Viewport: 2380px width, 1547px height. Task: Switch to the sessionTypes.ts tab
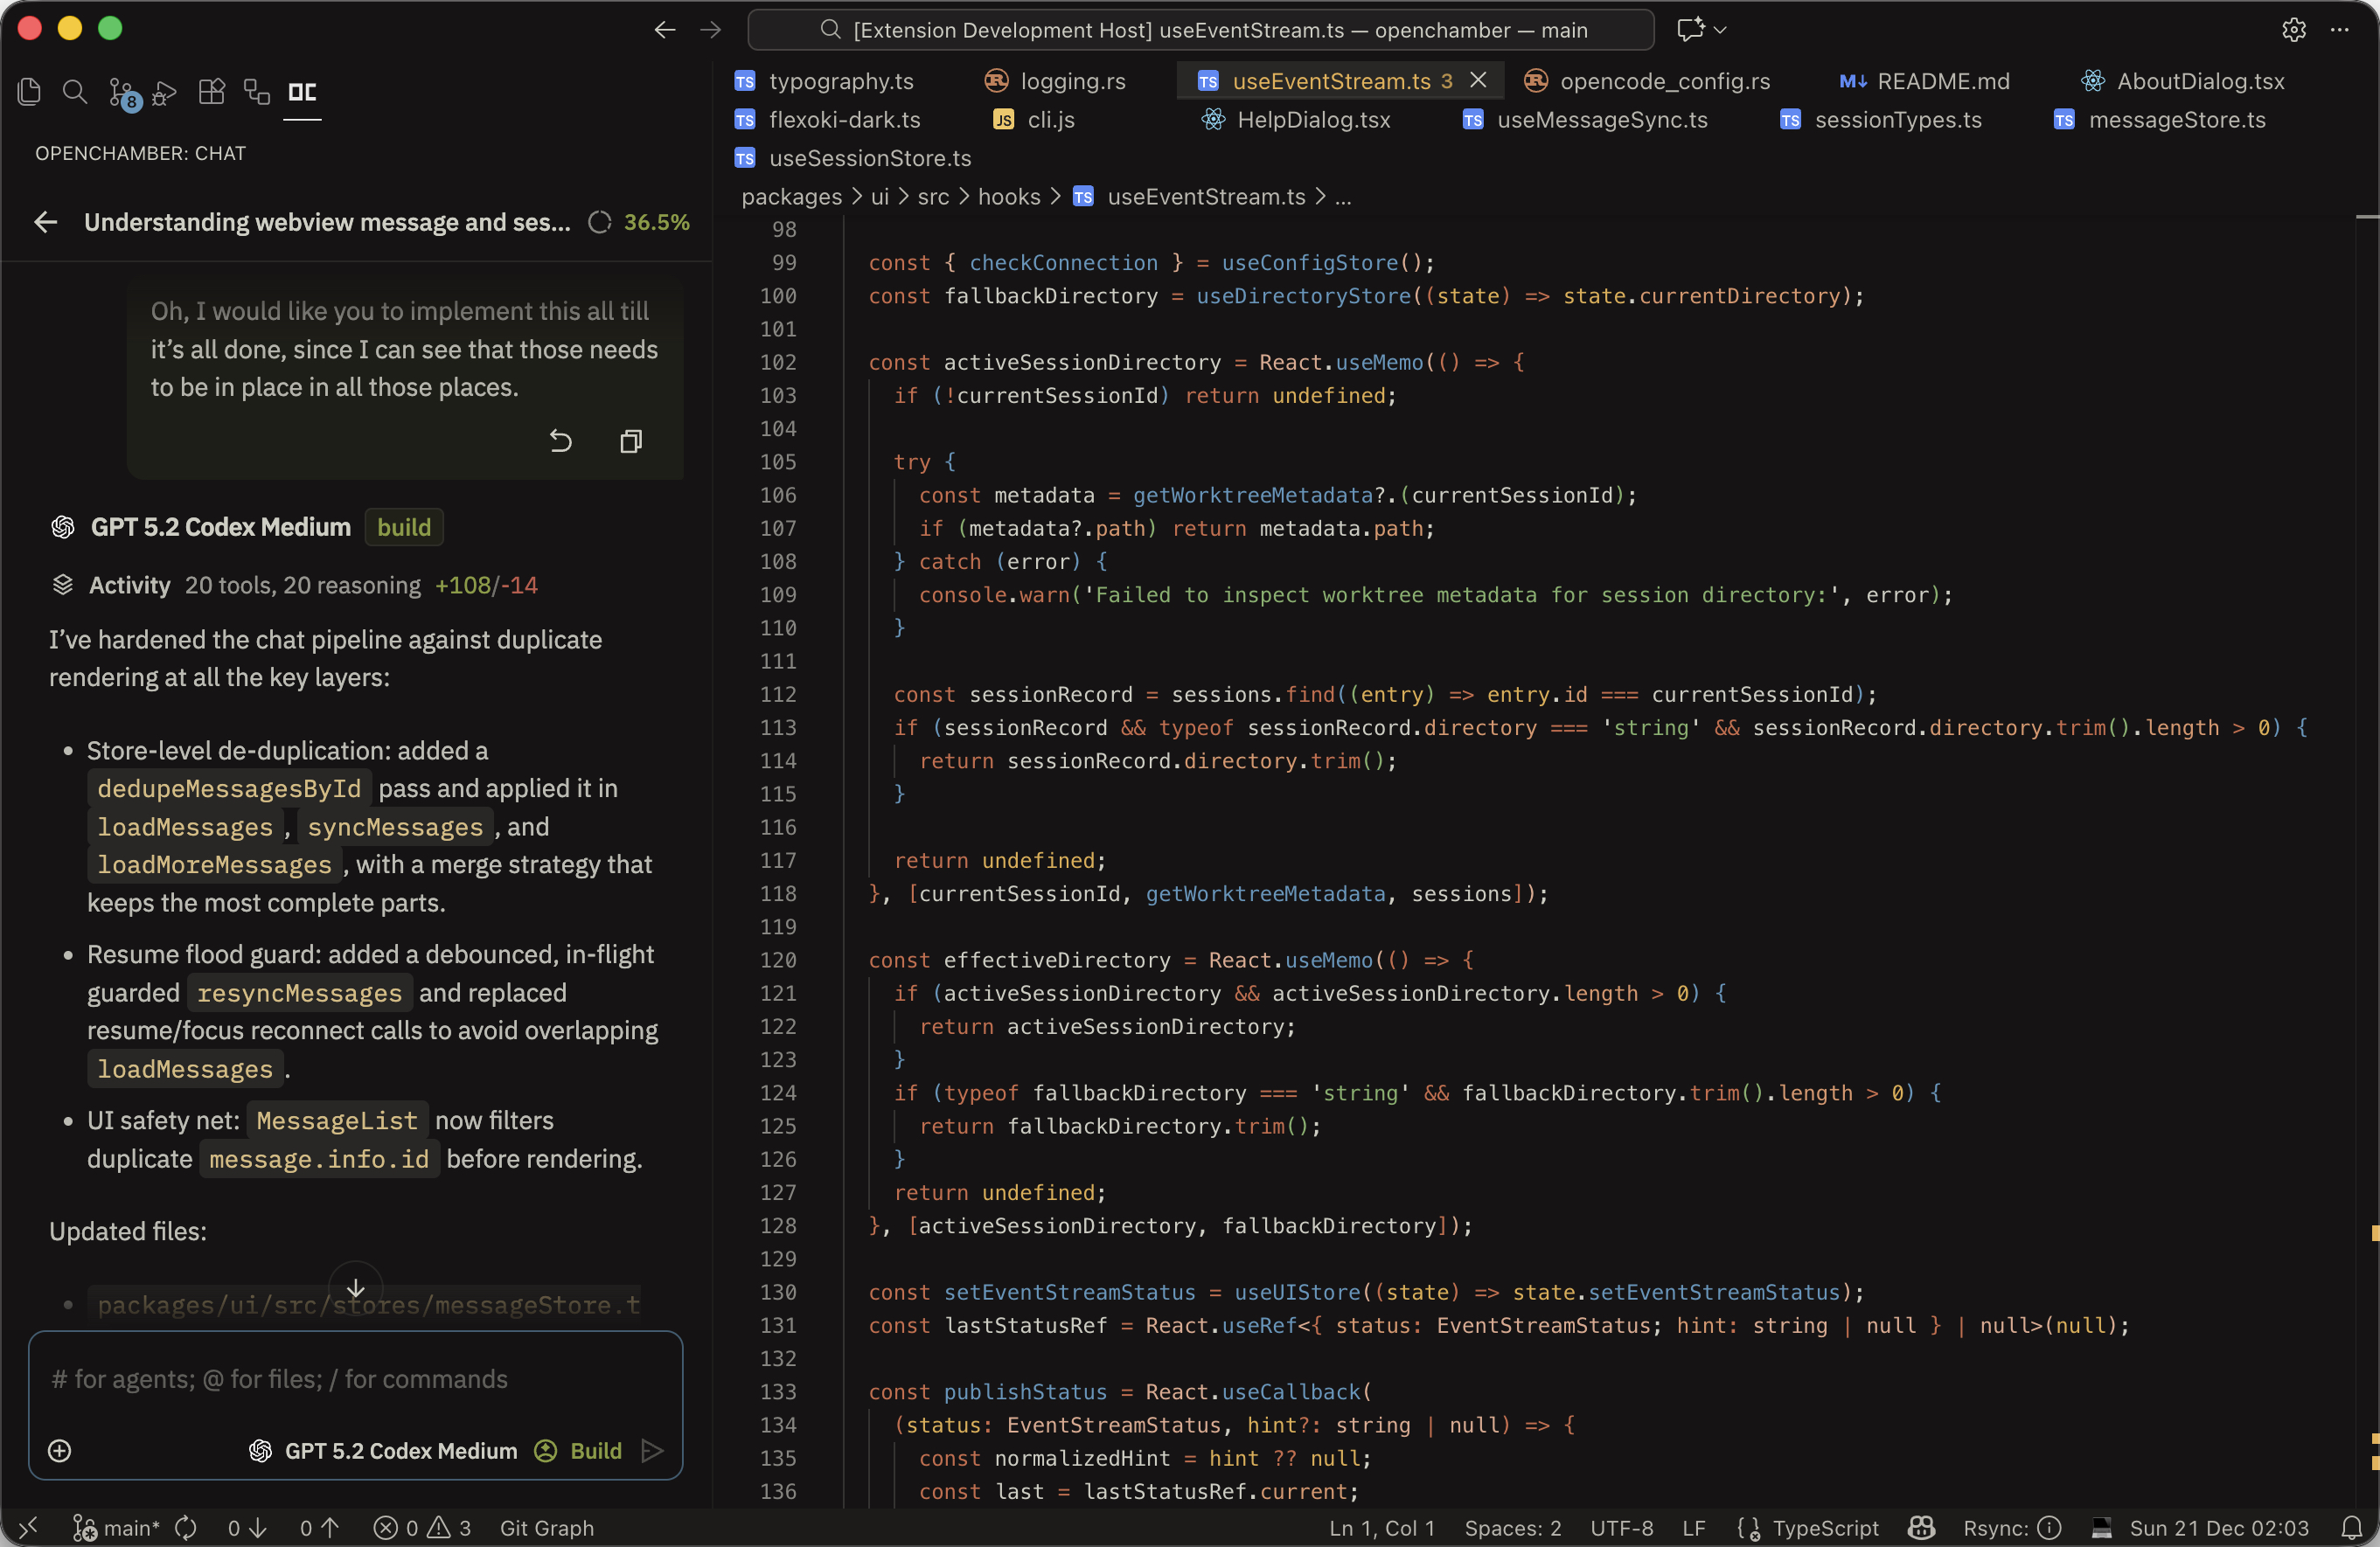click(x=1881, y=120)
